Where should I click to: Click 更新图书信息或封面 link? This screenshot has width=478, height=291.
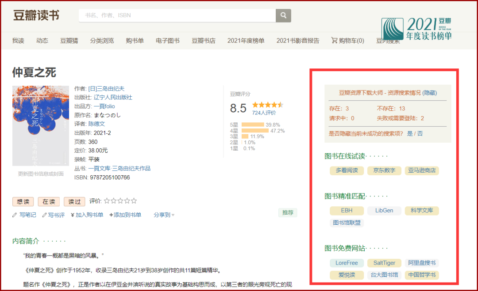[x=41, y=174]
